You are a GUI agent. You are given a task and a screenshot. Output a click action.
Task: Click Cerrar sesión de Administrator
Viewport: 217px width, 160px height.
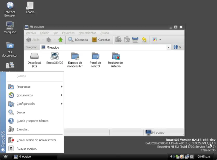[x=35, y=140]
